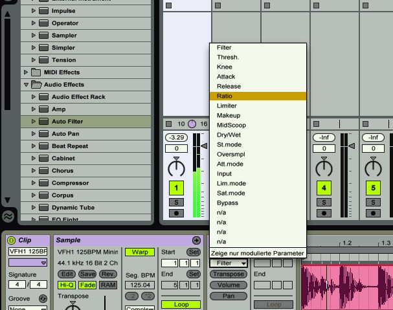393x310 pixels.
Task: Click the Pan envelope button
Action: click(229, 296)
